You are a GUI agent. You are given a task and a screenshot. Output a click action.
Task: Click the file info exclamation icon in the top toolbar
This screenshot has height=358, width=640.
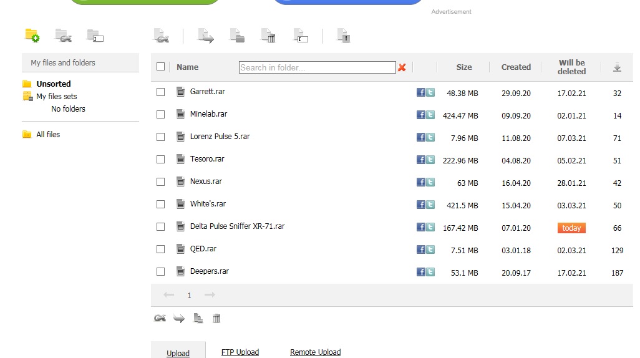pyautogui.click(x=344, y=36)
